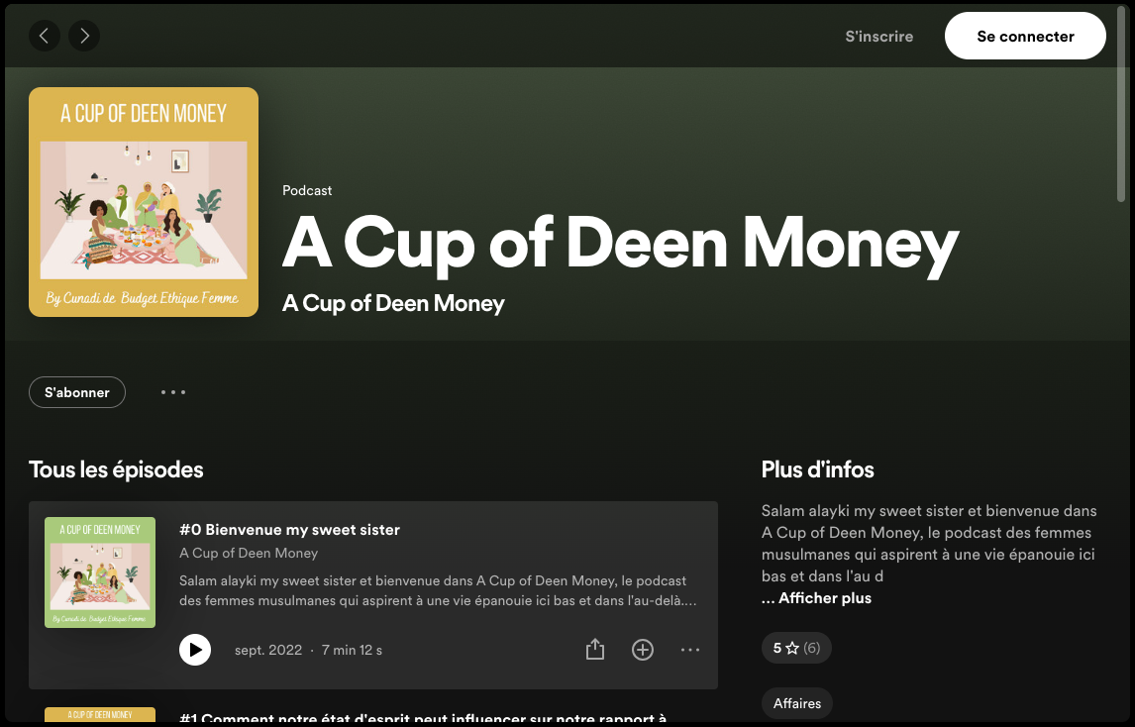Add episode #0 with the plus icon
This screenshot has height=727, width=1135.
(643, 650)
